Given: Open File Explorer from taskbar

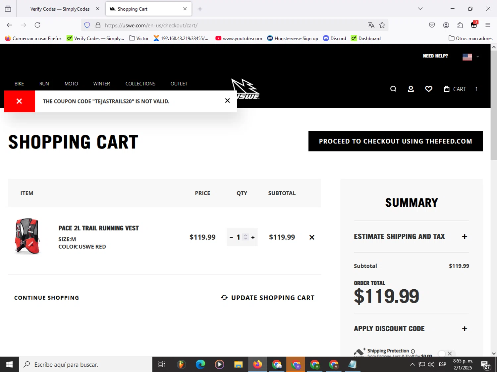Looking at the screenshot, I should (x=238, y=364).
